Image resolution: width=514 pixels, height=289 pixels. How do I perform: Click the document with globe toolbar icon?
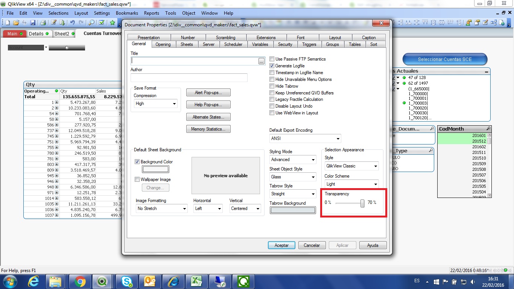[x=502, y=23]
